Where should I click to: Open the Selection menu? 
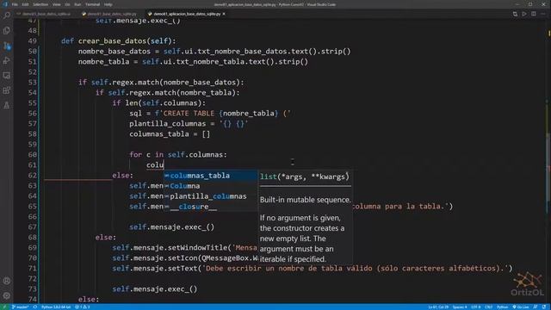pyautogui.click(x=40, y=4)
